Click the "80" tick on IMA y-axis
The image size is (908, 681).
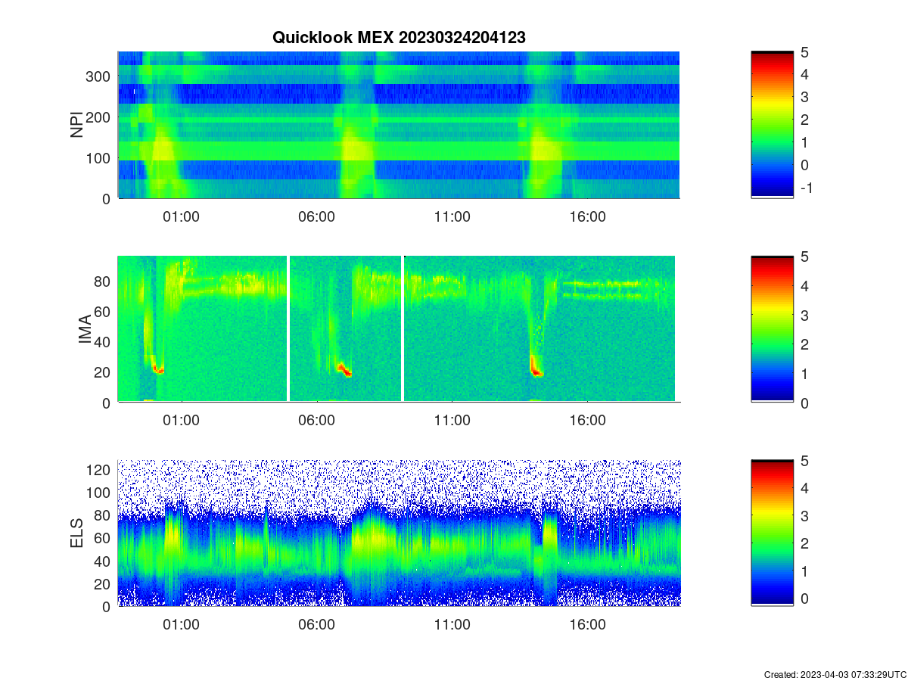tap(104, 281)
